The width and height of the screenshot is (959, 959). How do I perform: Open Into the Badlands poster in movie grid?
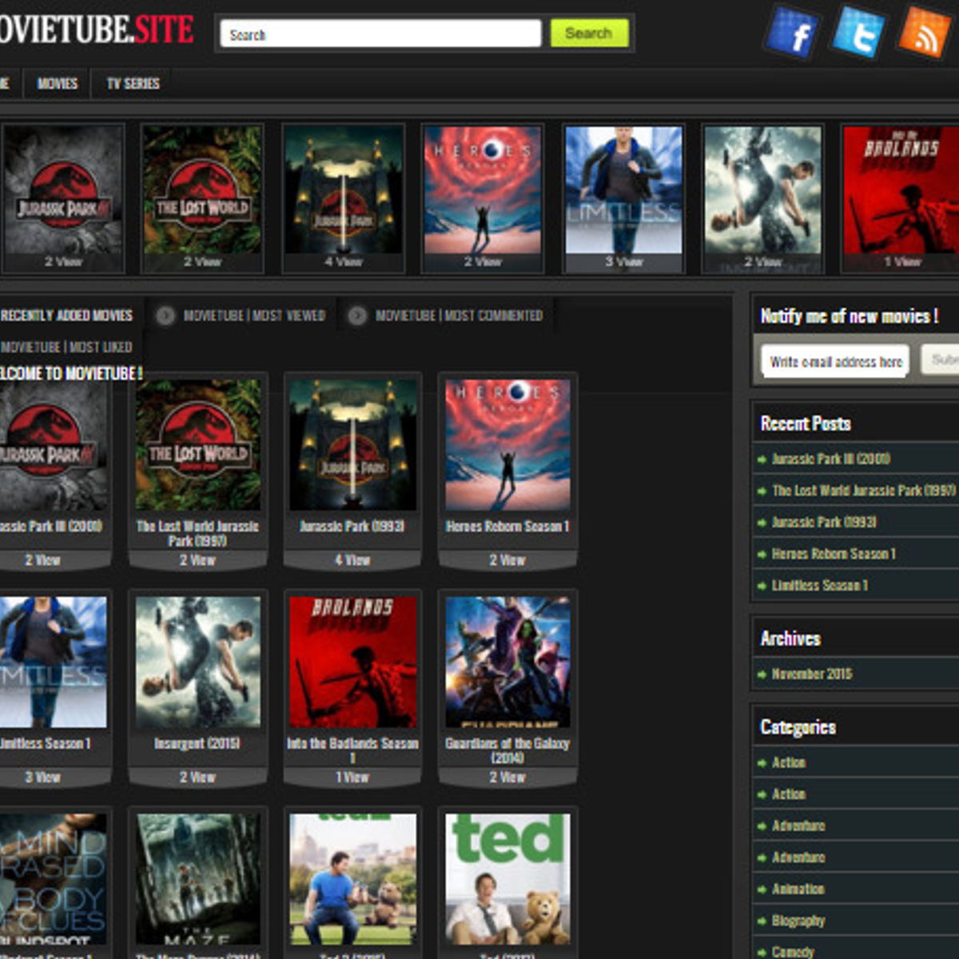point(352,663)
